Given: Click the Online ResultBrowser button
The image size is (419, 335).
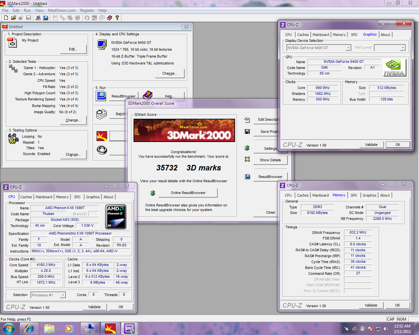Looking at the screenshot, I should [x=188, y=193].
